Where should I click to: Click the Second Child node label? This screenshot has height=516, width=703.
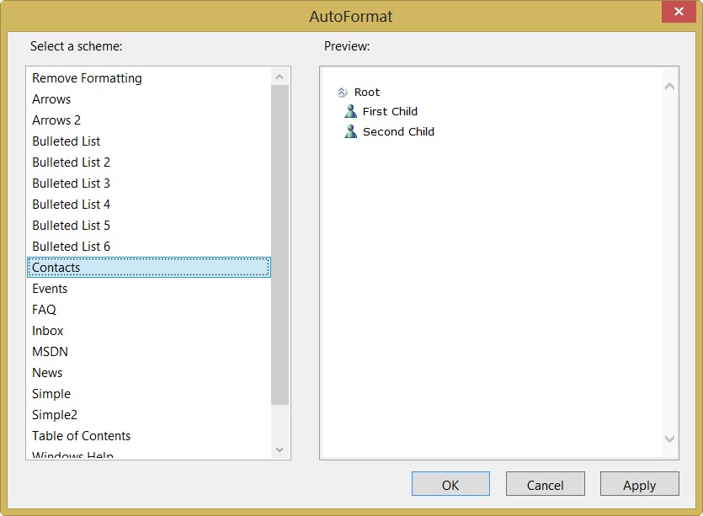click(x=398, y=132)
